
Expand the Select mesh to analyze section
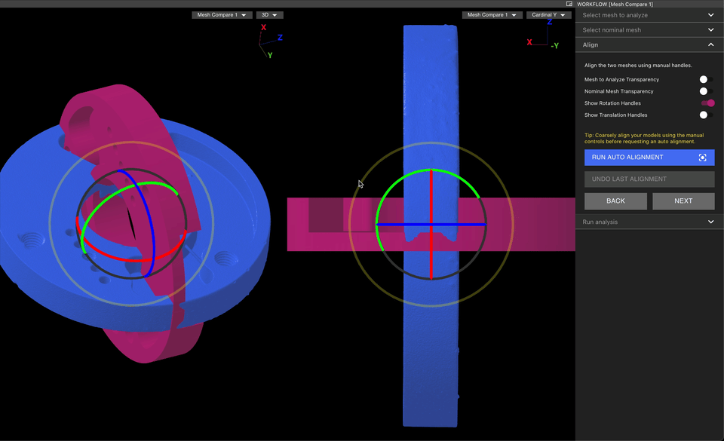coord(649,15)
